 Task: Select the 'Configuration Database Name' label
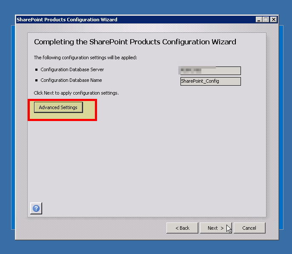pyautogui.click(x=71, y=80)
